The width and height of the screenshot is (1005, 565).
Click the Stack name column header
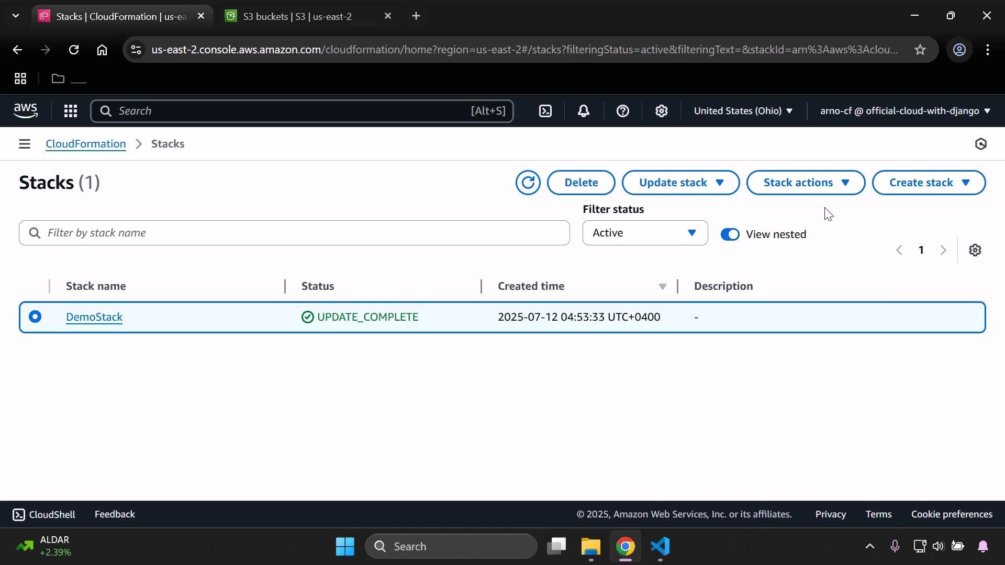(96, 286)
